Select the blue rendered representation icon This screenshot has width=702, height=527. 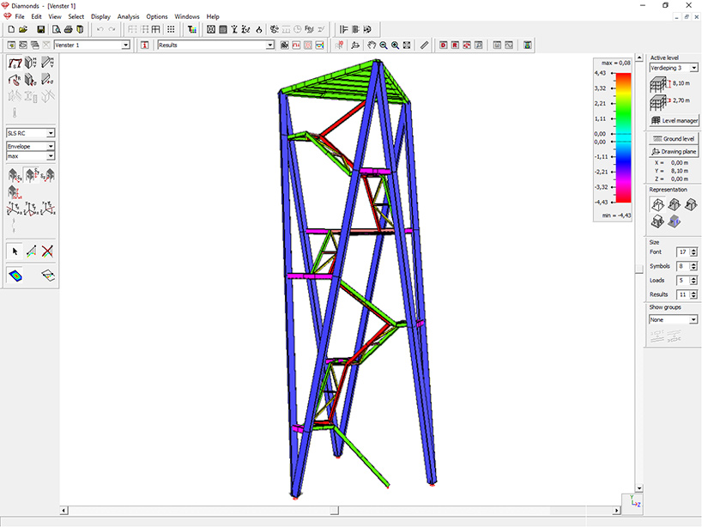[x=675, y=221]
